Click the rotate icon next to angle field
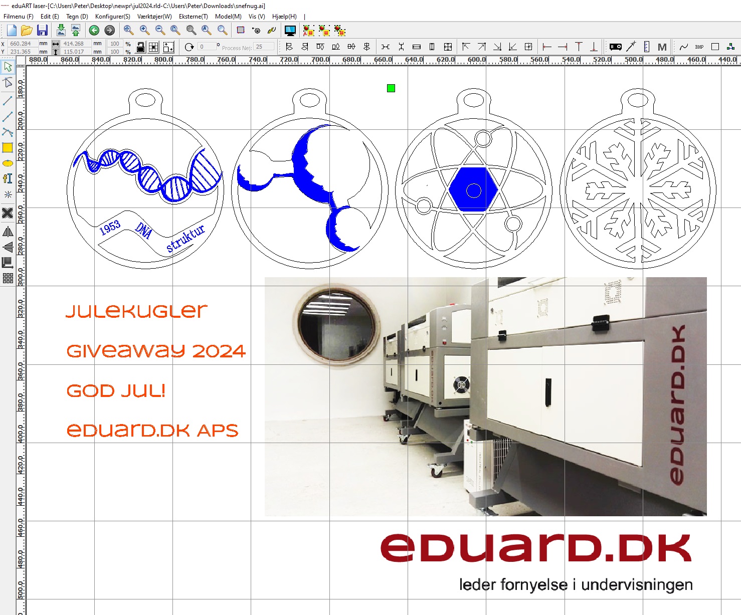This screenshot has height=615, width=741. click(189, 47)
